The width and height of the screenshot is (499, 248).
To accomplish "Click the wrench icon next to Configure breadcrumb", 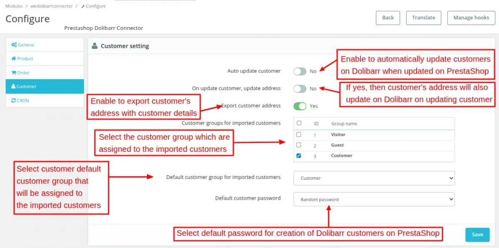I will (83, 6).
